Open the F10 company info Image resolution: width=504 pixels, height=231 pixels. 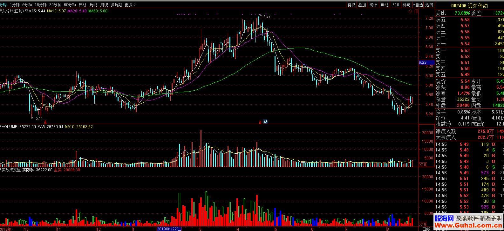coord(396,5)
